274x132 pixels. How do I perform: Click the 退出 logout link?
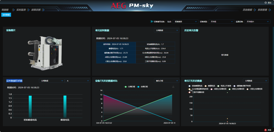tap(269, 3)
